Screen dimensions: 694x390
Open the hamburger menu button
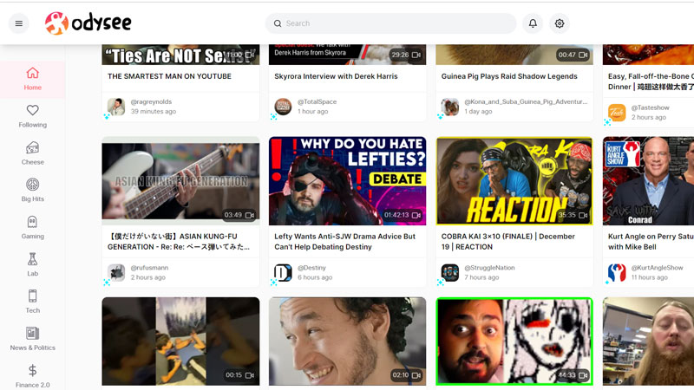pos(18,23)
